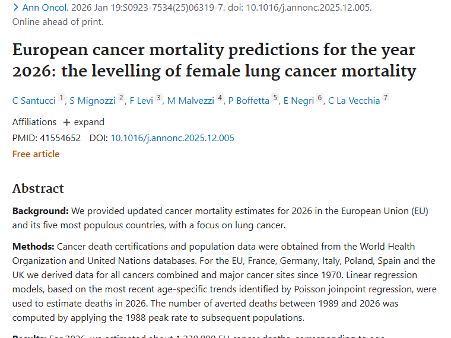
Task: Click the PMID number 41554652
Action: (59, 138)
